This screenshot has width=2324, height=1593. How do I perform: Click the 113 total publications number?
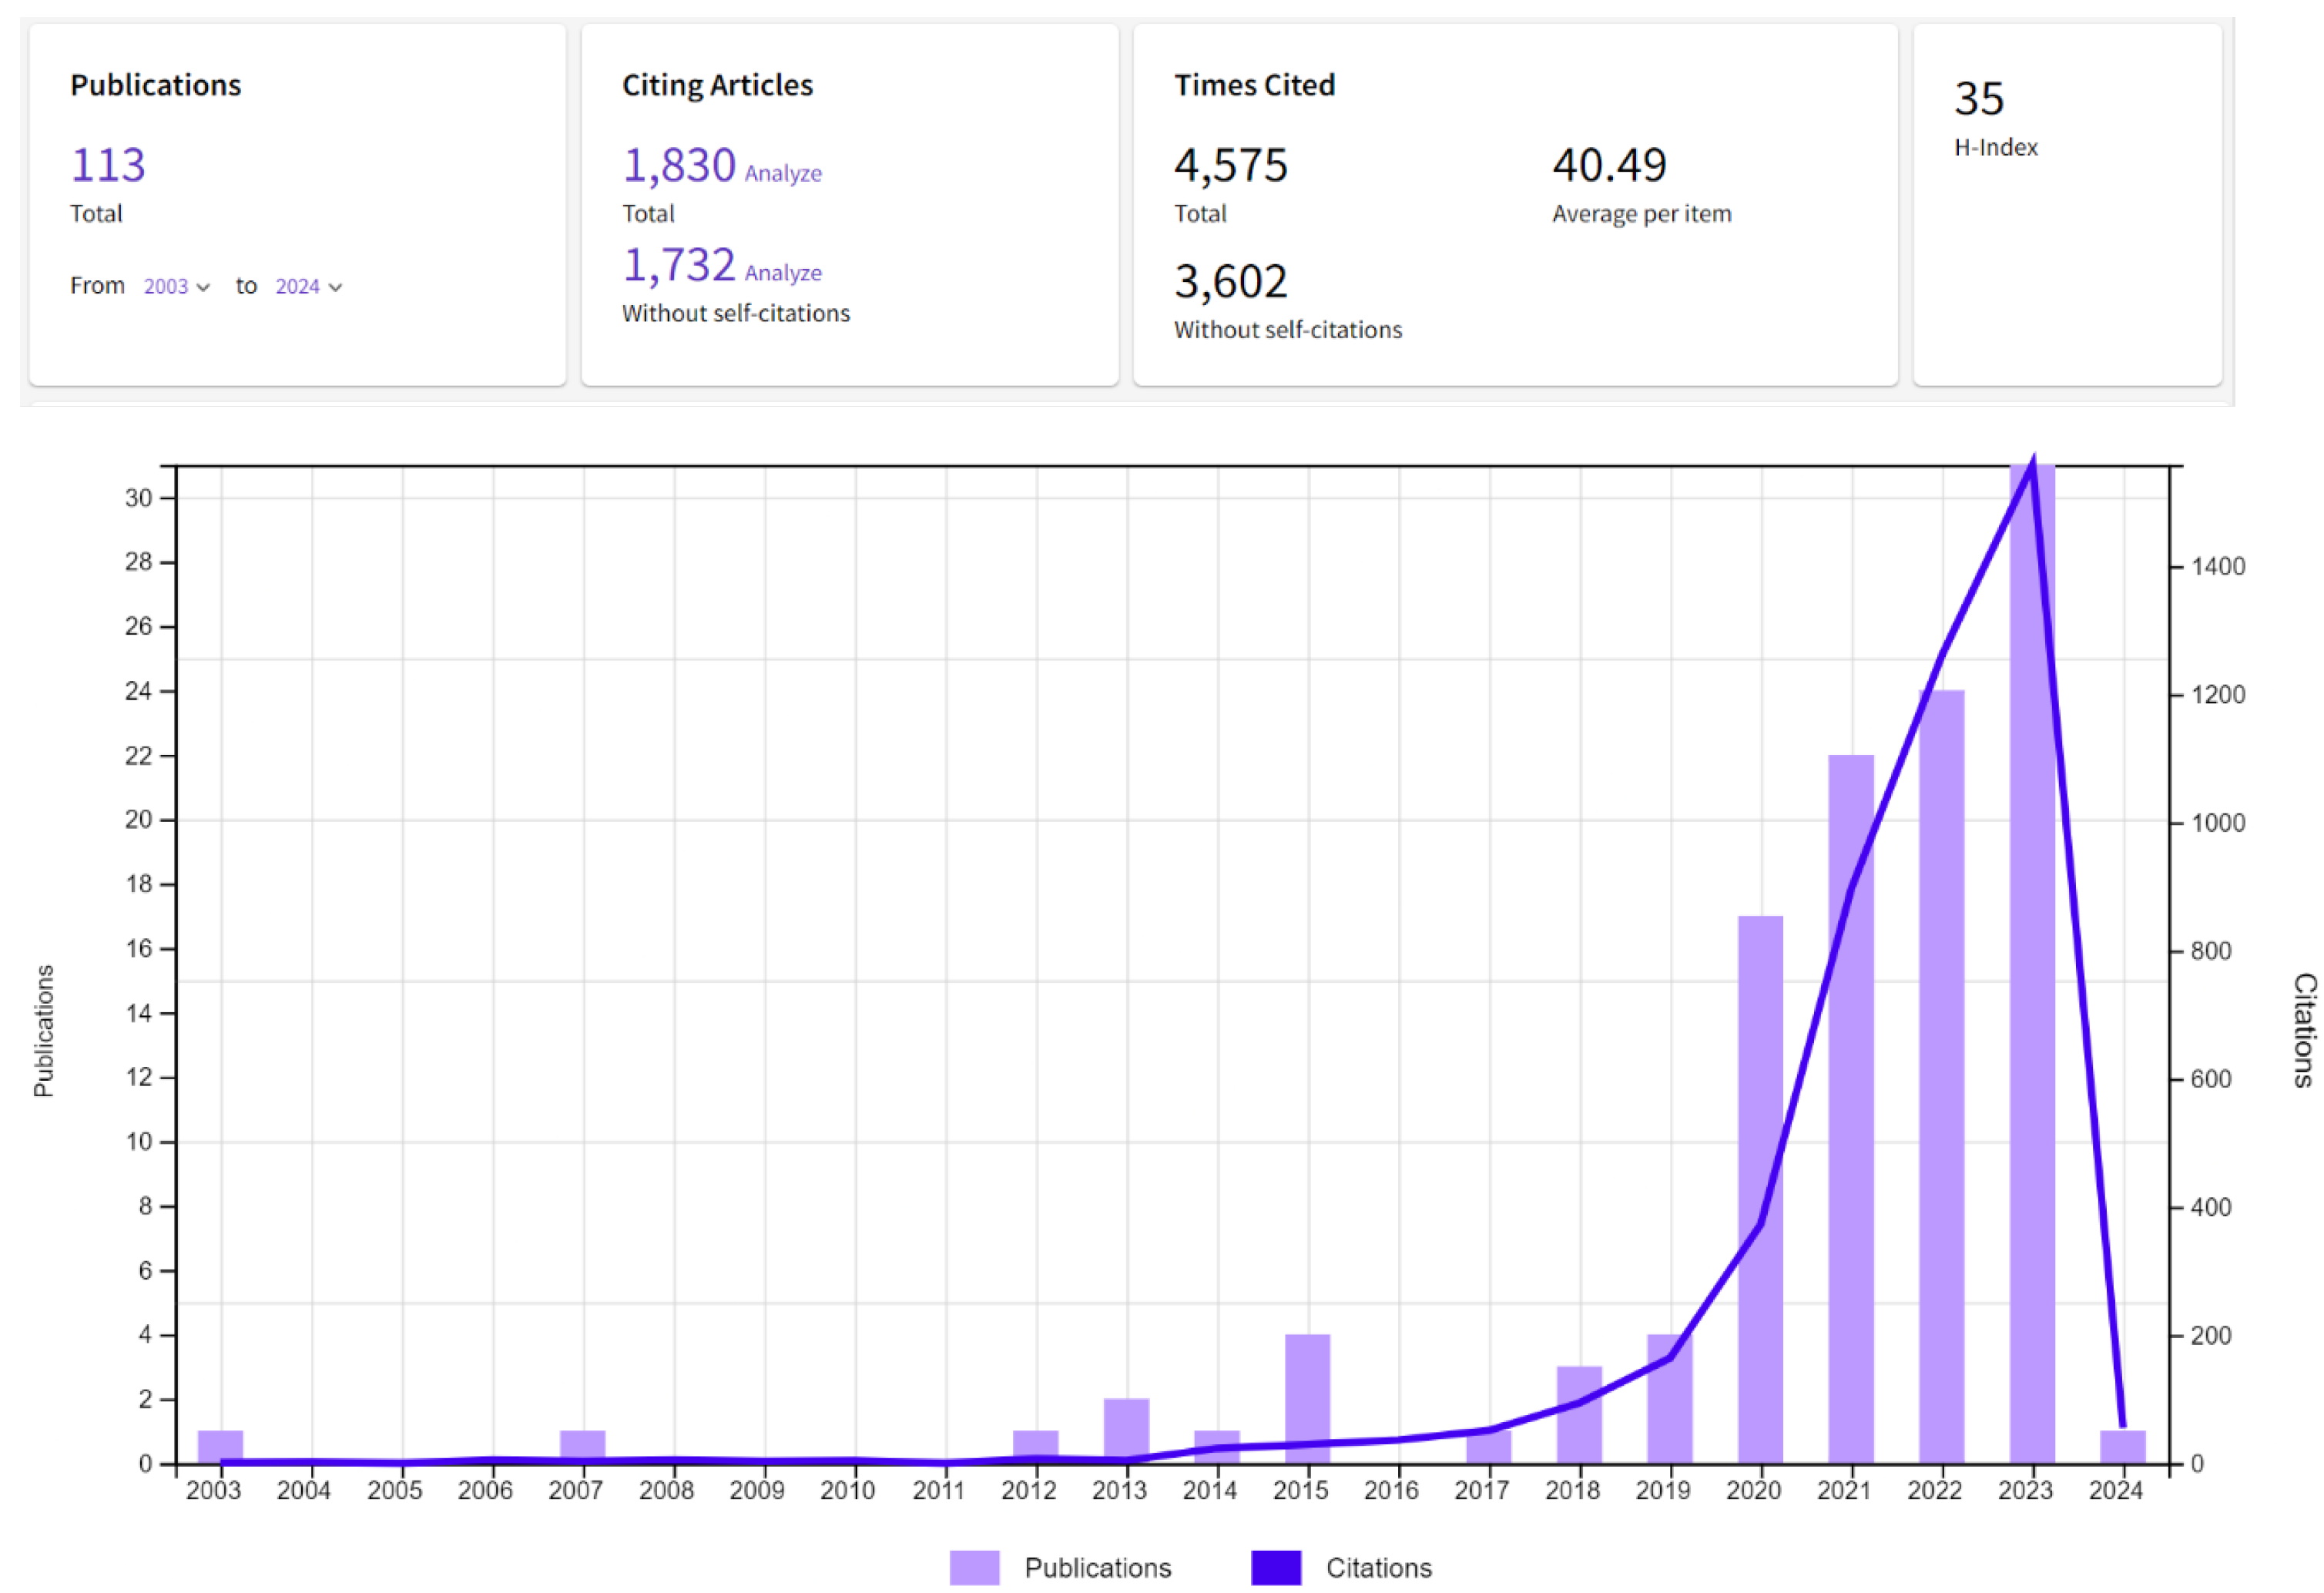[108, 165]
